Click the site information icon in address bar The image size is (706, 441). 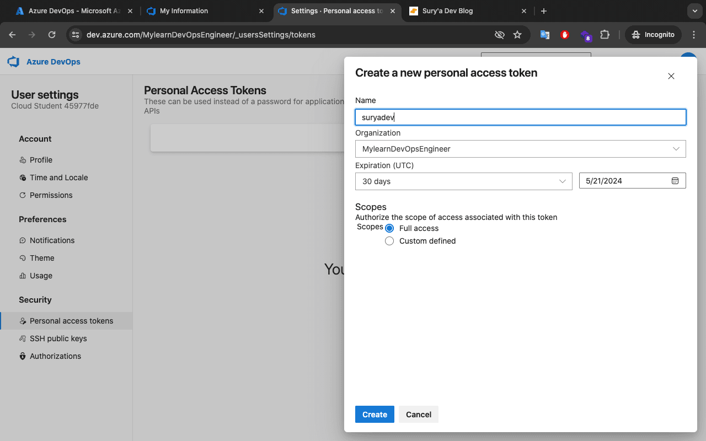pyautogui.click(x=76, y=35)
